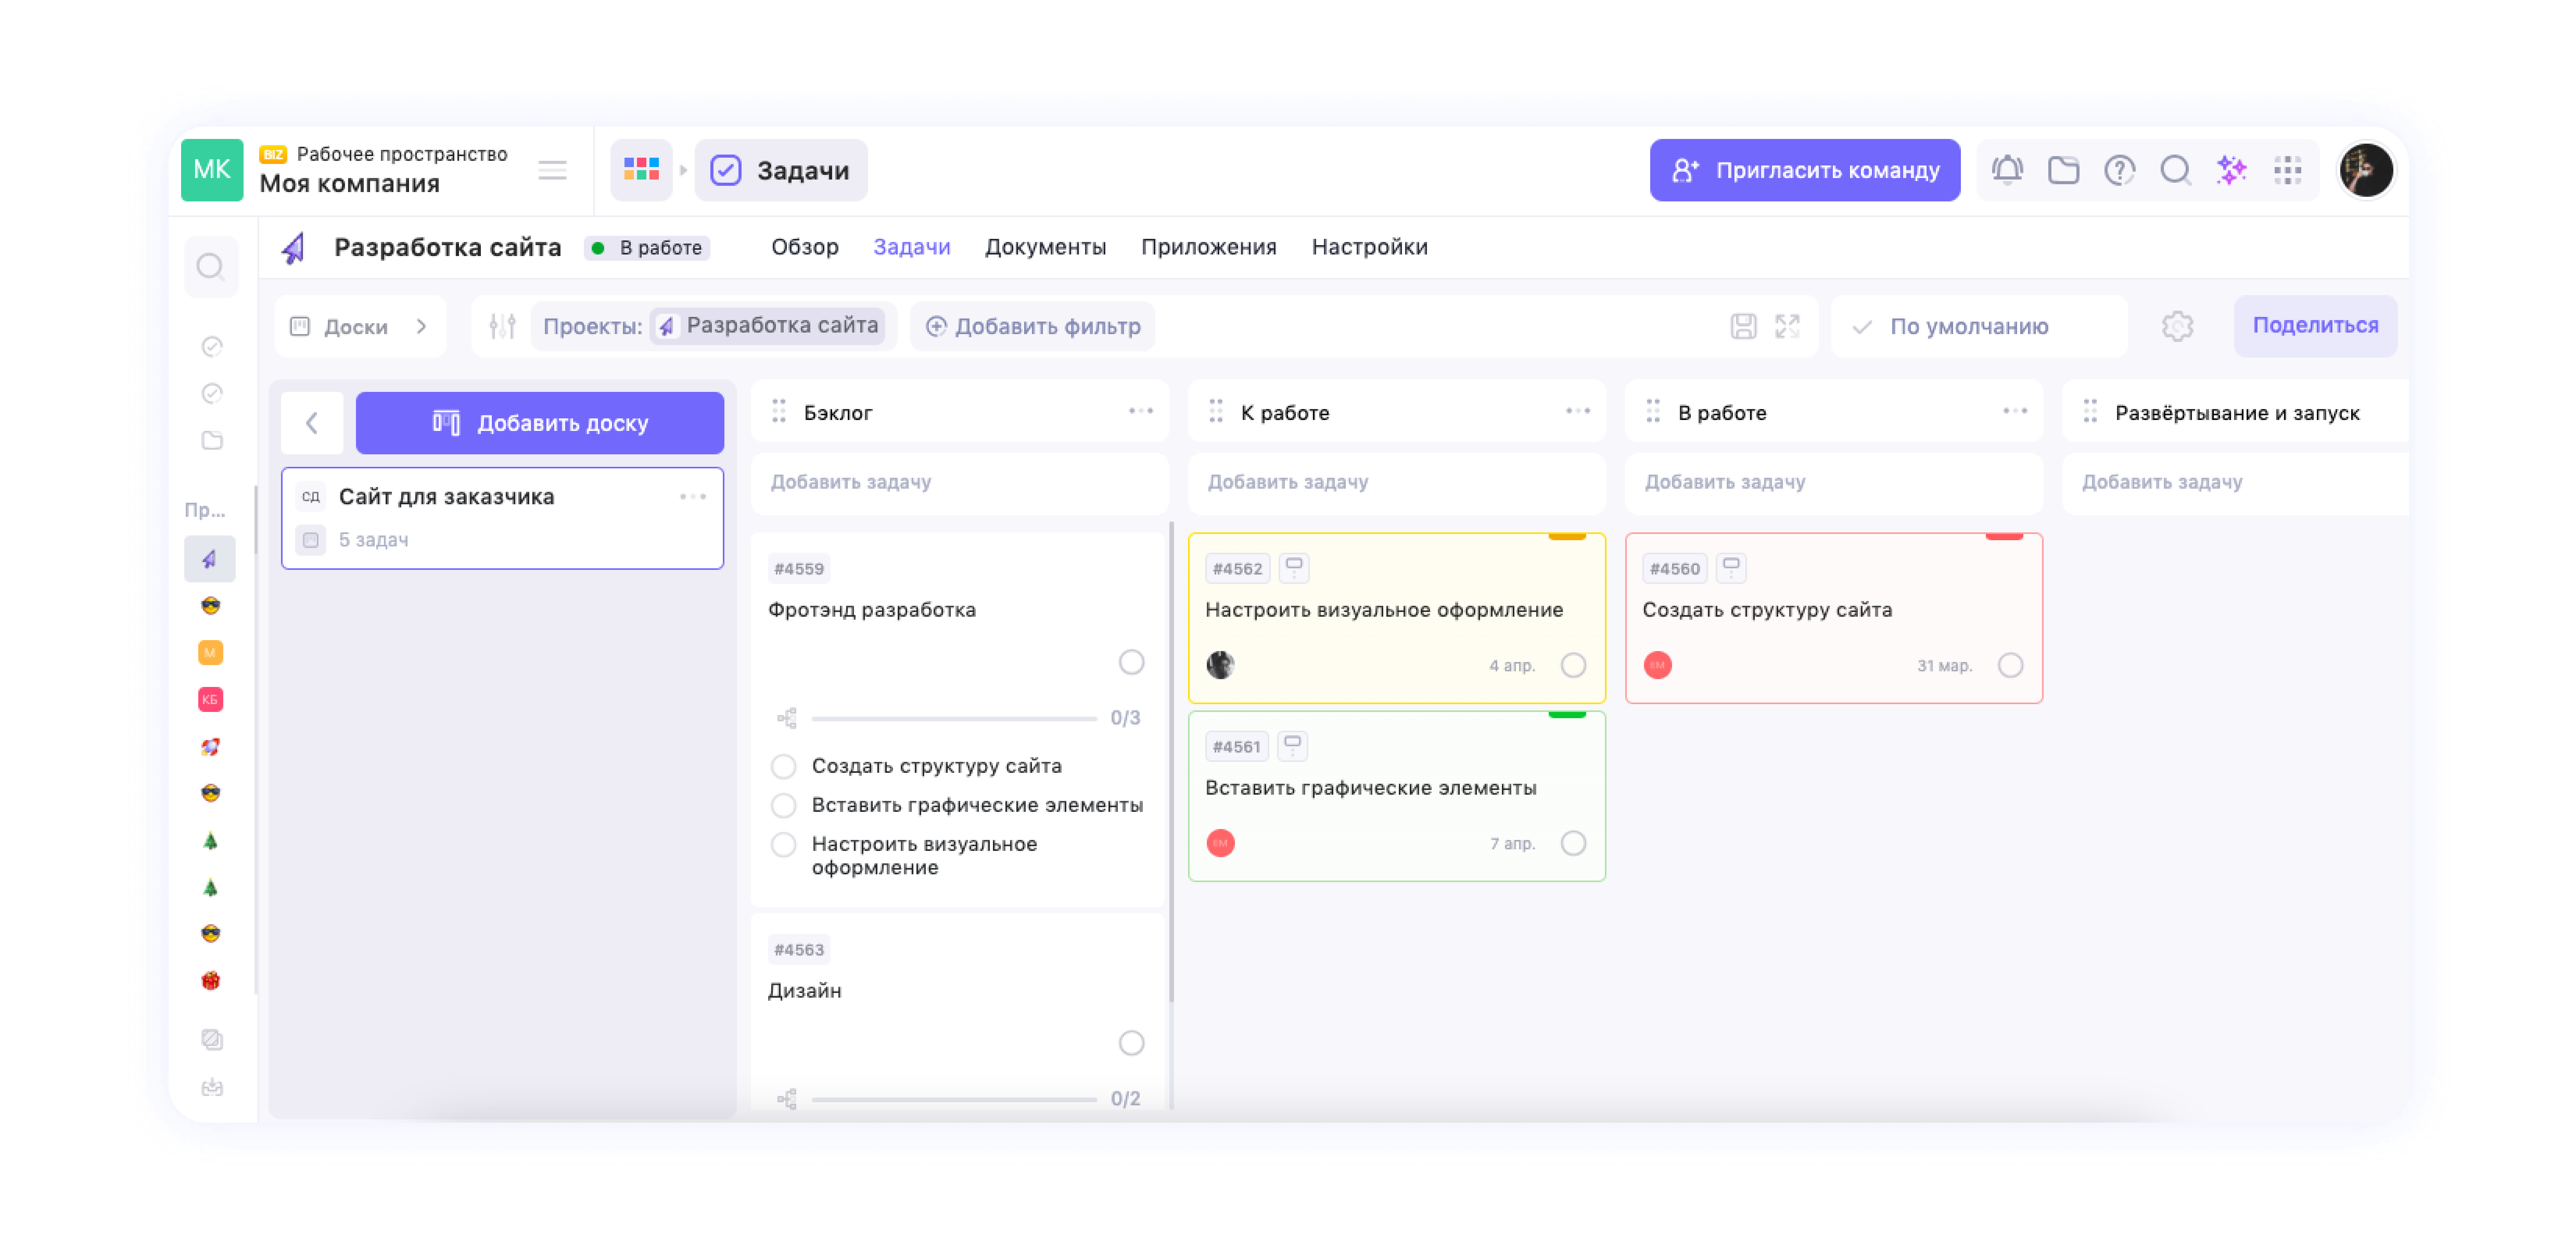Expand the Доски boards selector chevron
Viewport: 2576px width, 1249px height.
(x=421, y=326)
